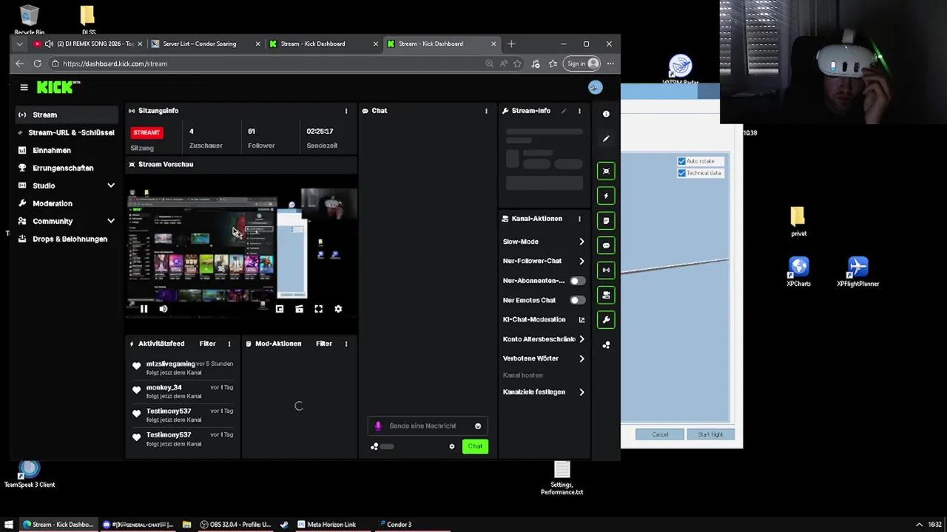Toggle the Auto rotate checkbox in Condor window

coord(681,161)
